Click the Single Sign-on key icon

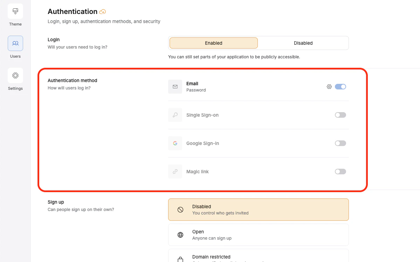pyautogui.click(x=175, y=115)
